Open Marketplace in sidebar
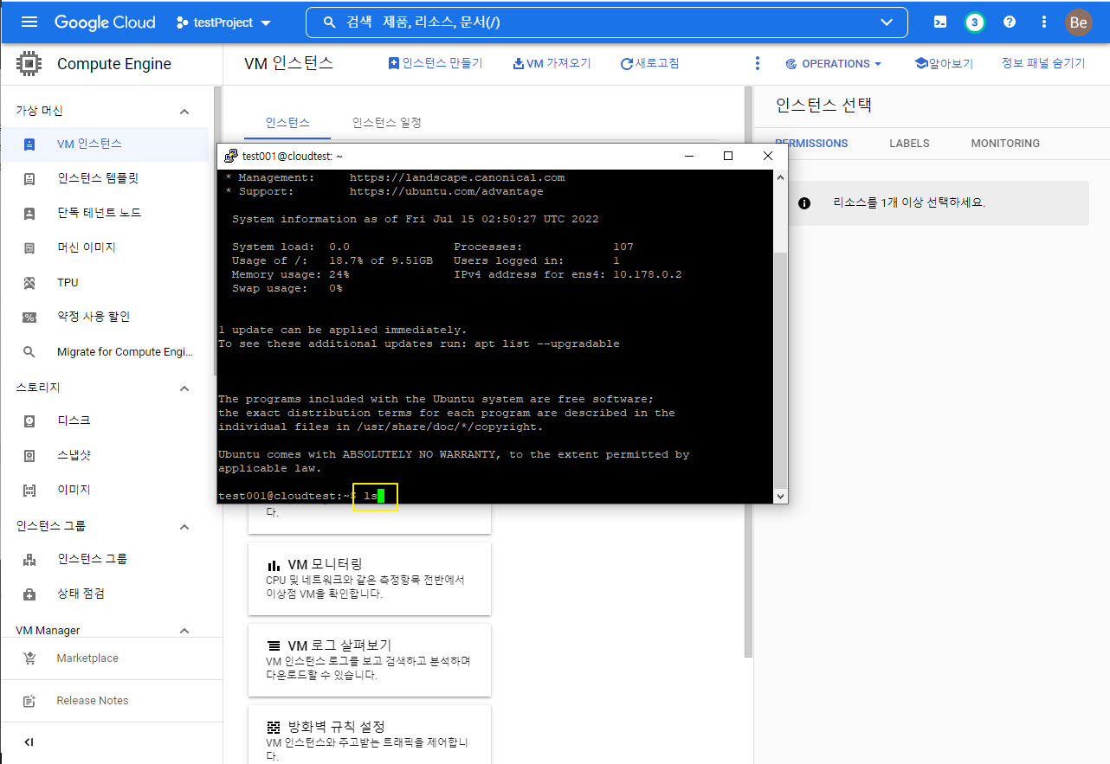Image resolution: width=1110 pixels, height=764 pixels. pos(111,658)
